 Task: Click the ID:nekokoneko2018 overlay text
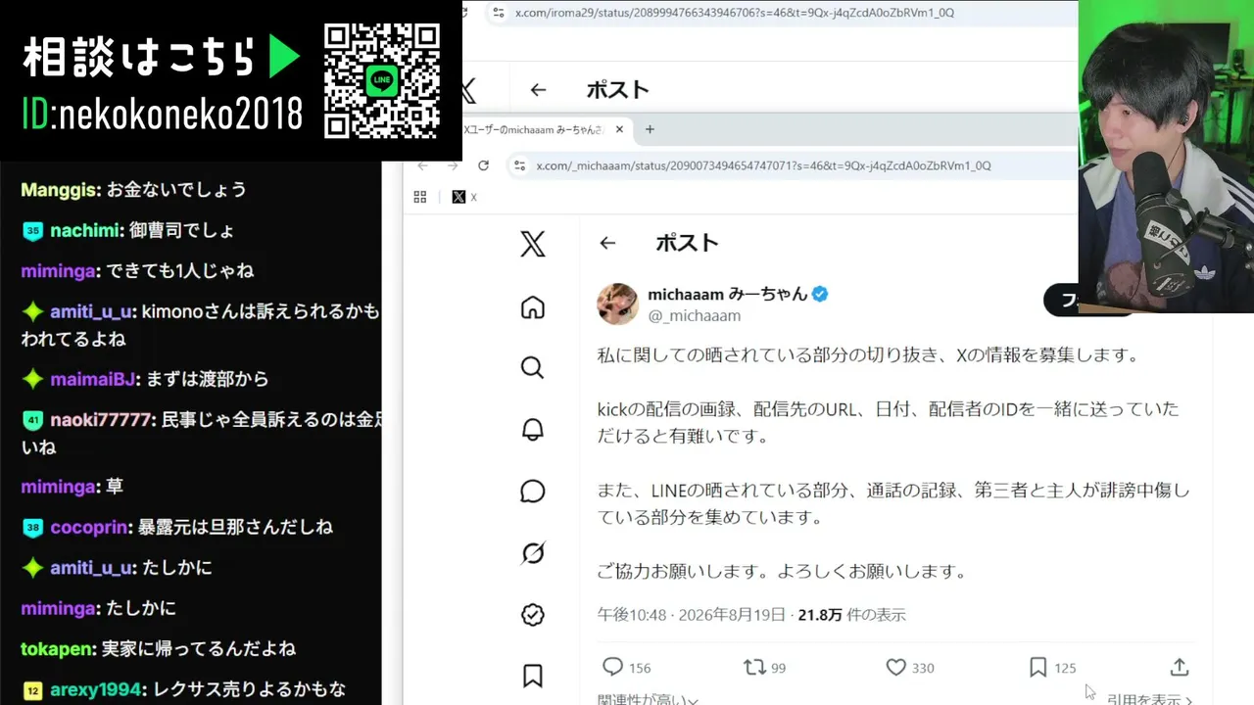click(x=163, y=116)
